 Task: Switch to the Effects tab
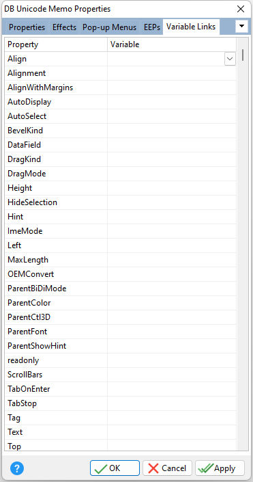tap(64, 27)
